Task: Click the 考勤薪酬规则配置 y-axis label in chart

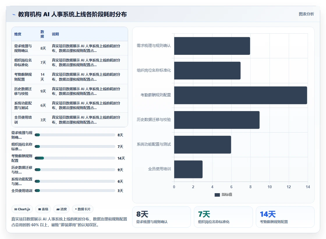Action: click(x=155, y=95)
